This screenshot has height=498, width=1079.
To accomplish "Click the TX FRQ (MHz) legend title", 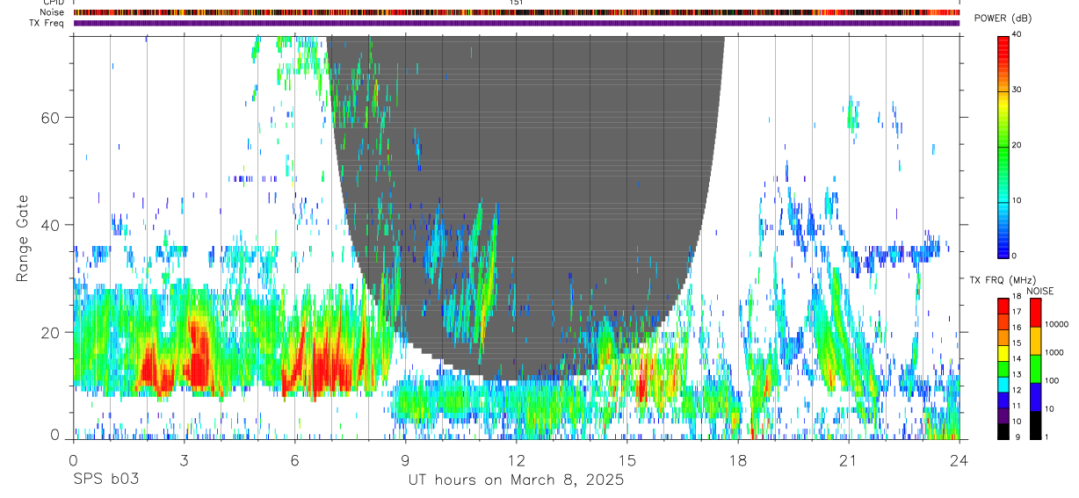I will (1003, 280).
